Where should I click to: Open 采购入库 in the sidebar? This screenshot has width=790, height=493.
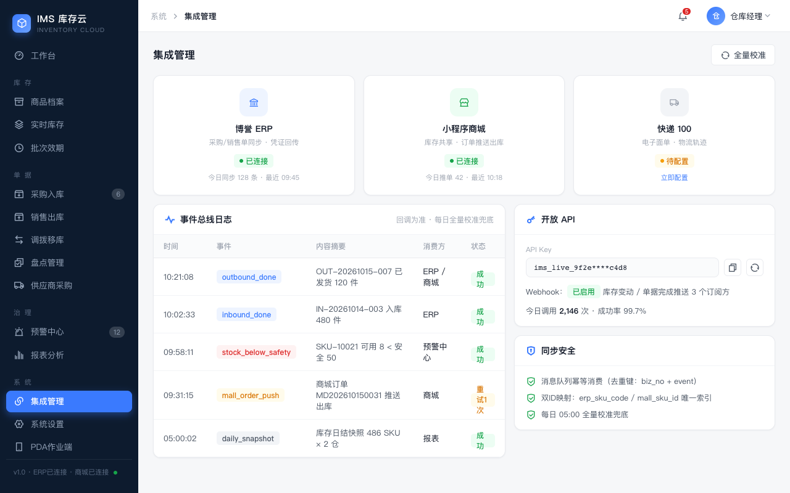pos(69,194)
